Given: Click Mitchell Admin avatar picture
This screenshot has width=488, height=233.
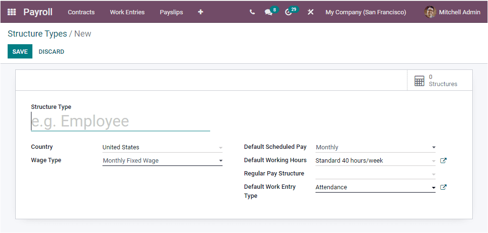Looking at the screenshot, I should coord(430,12).
